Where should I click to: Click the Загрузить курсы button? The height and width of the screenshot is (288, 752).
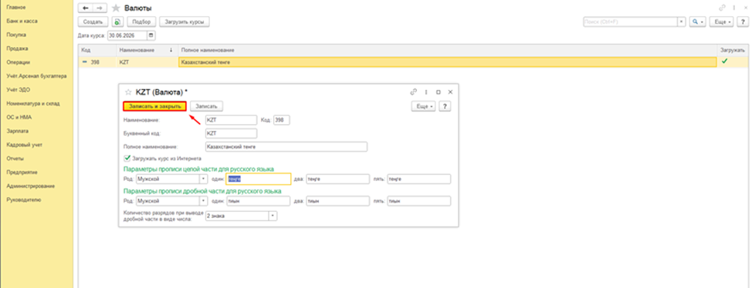coord(185,22)
